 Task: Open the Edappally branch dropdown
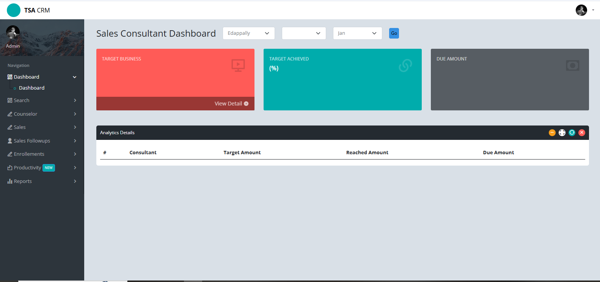pyautogui.click(x=248, y=33)
